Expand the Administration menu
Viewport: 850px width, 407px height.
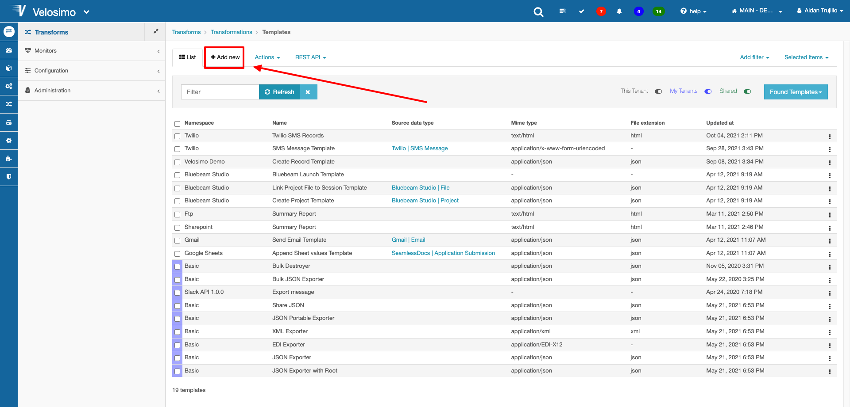92,91
